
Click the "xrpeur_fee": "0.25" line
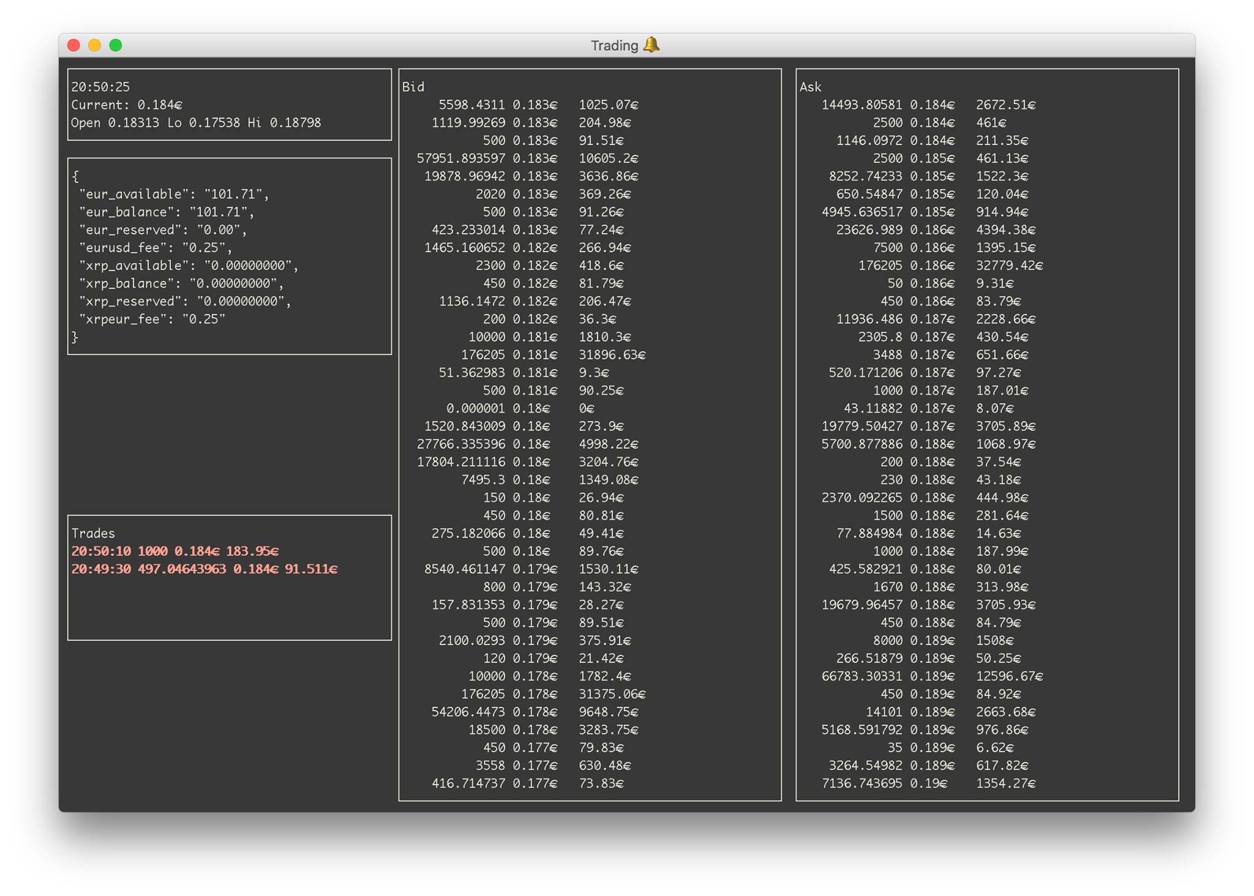tap(152, 319)
